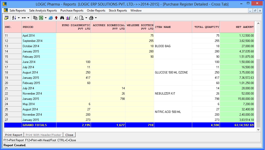Open the Sale Reports menu
This screenshot has width=265, height=150.
click(x=18, y=11)
